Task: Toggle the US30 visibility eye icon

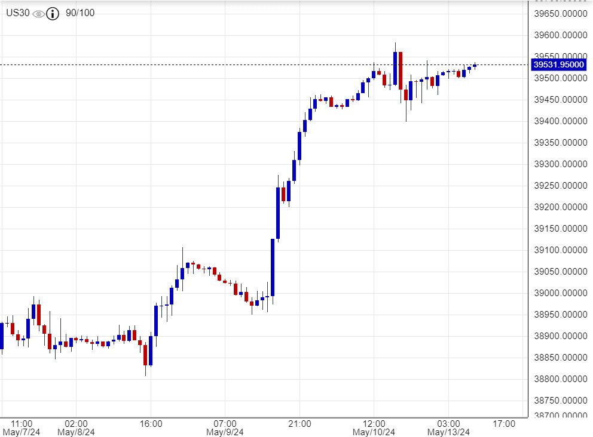Action: tap(38, 14)
